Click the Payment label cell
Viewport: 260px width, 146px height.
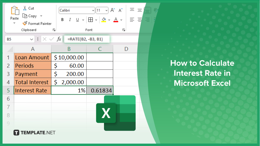tap(33, 74)
